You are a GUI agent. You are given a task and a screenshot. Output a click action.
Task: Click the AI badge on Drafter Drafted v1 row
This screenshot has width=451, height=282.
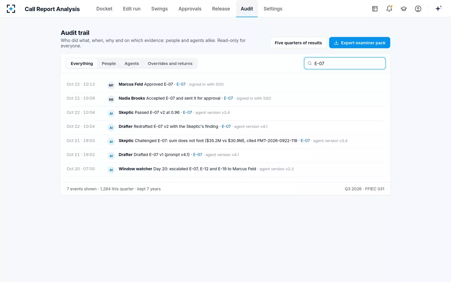[111, 156]
